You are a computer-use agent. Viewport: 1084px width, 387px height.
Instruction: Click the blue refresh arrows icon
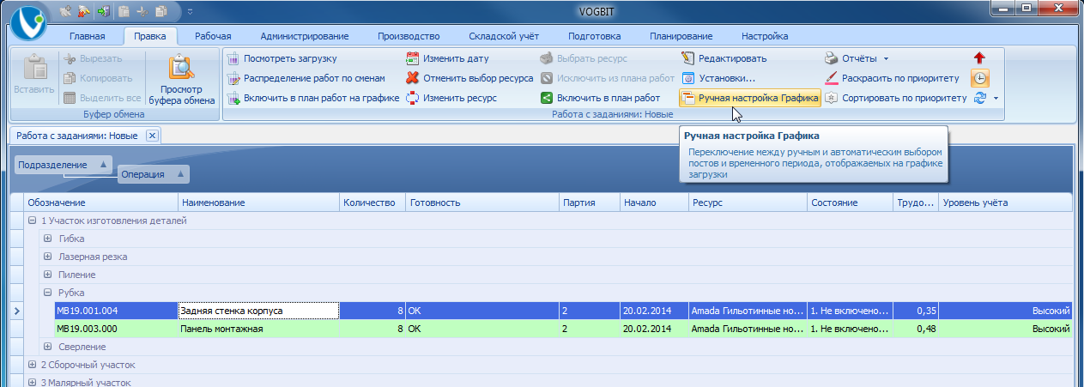[979, 98]
